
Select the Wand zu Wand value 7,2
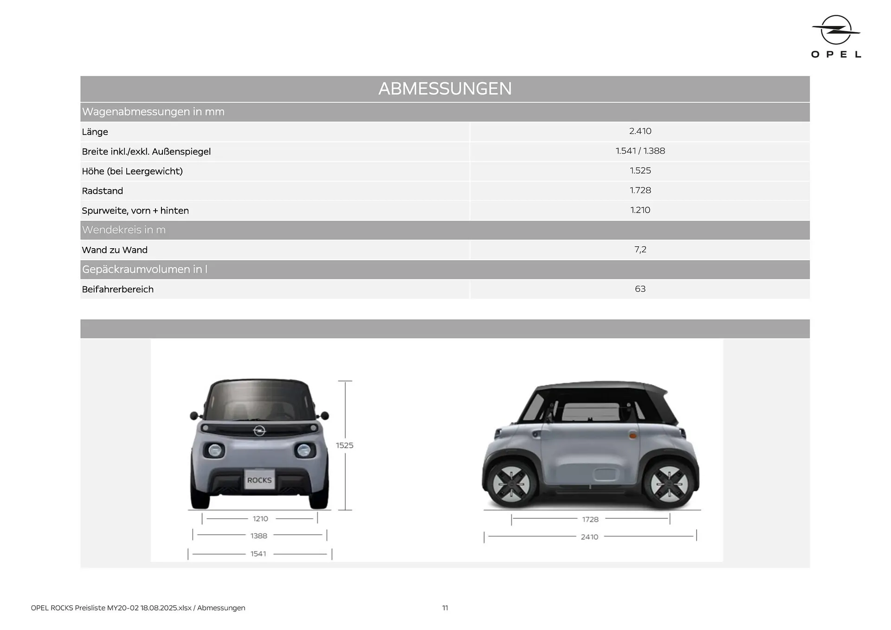pyautogui.click(x=640, y=250)
